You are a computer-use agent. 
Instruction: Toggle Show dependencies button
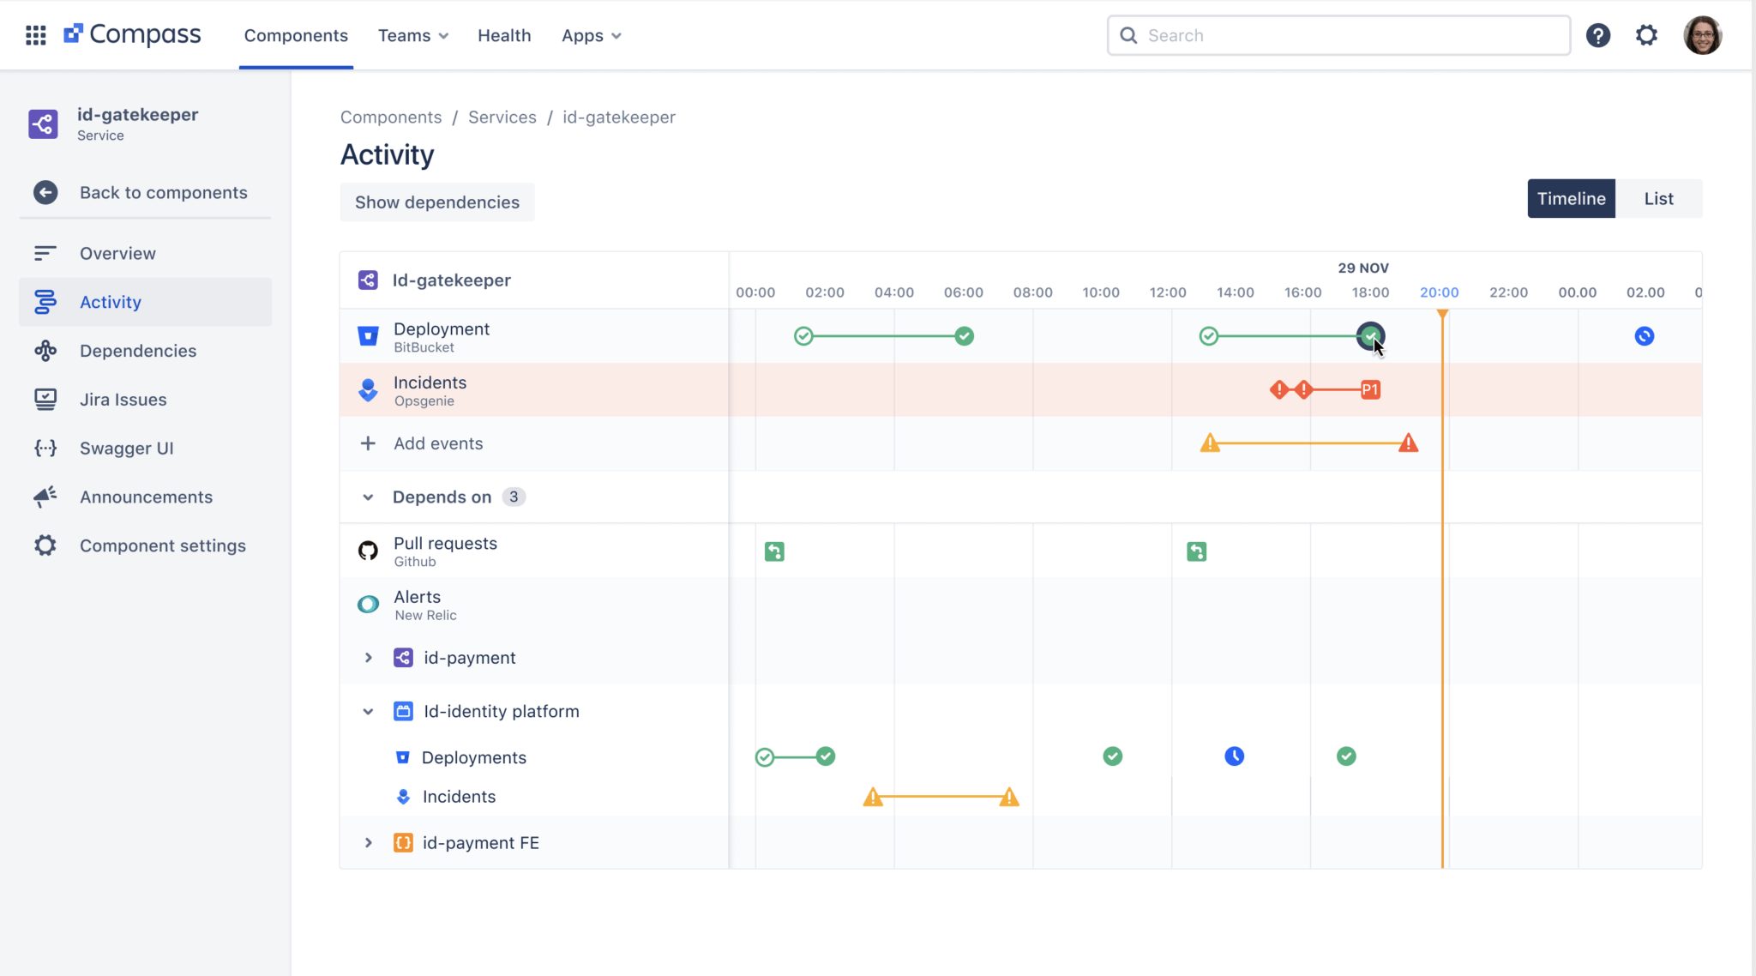click(x=437, y=202)
